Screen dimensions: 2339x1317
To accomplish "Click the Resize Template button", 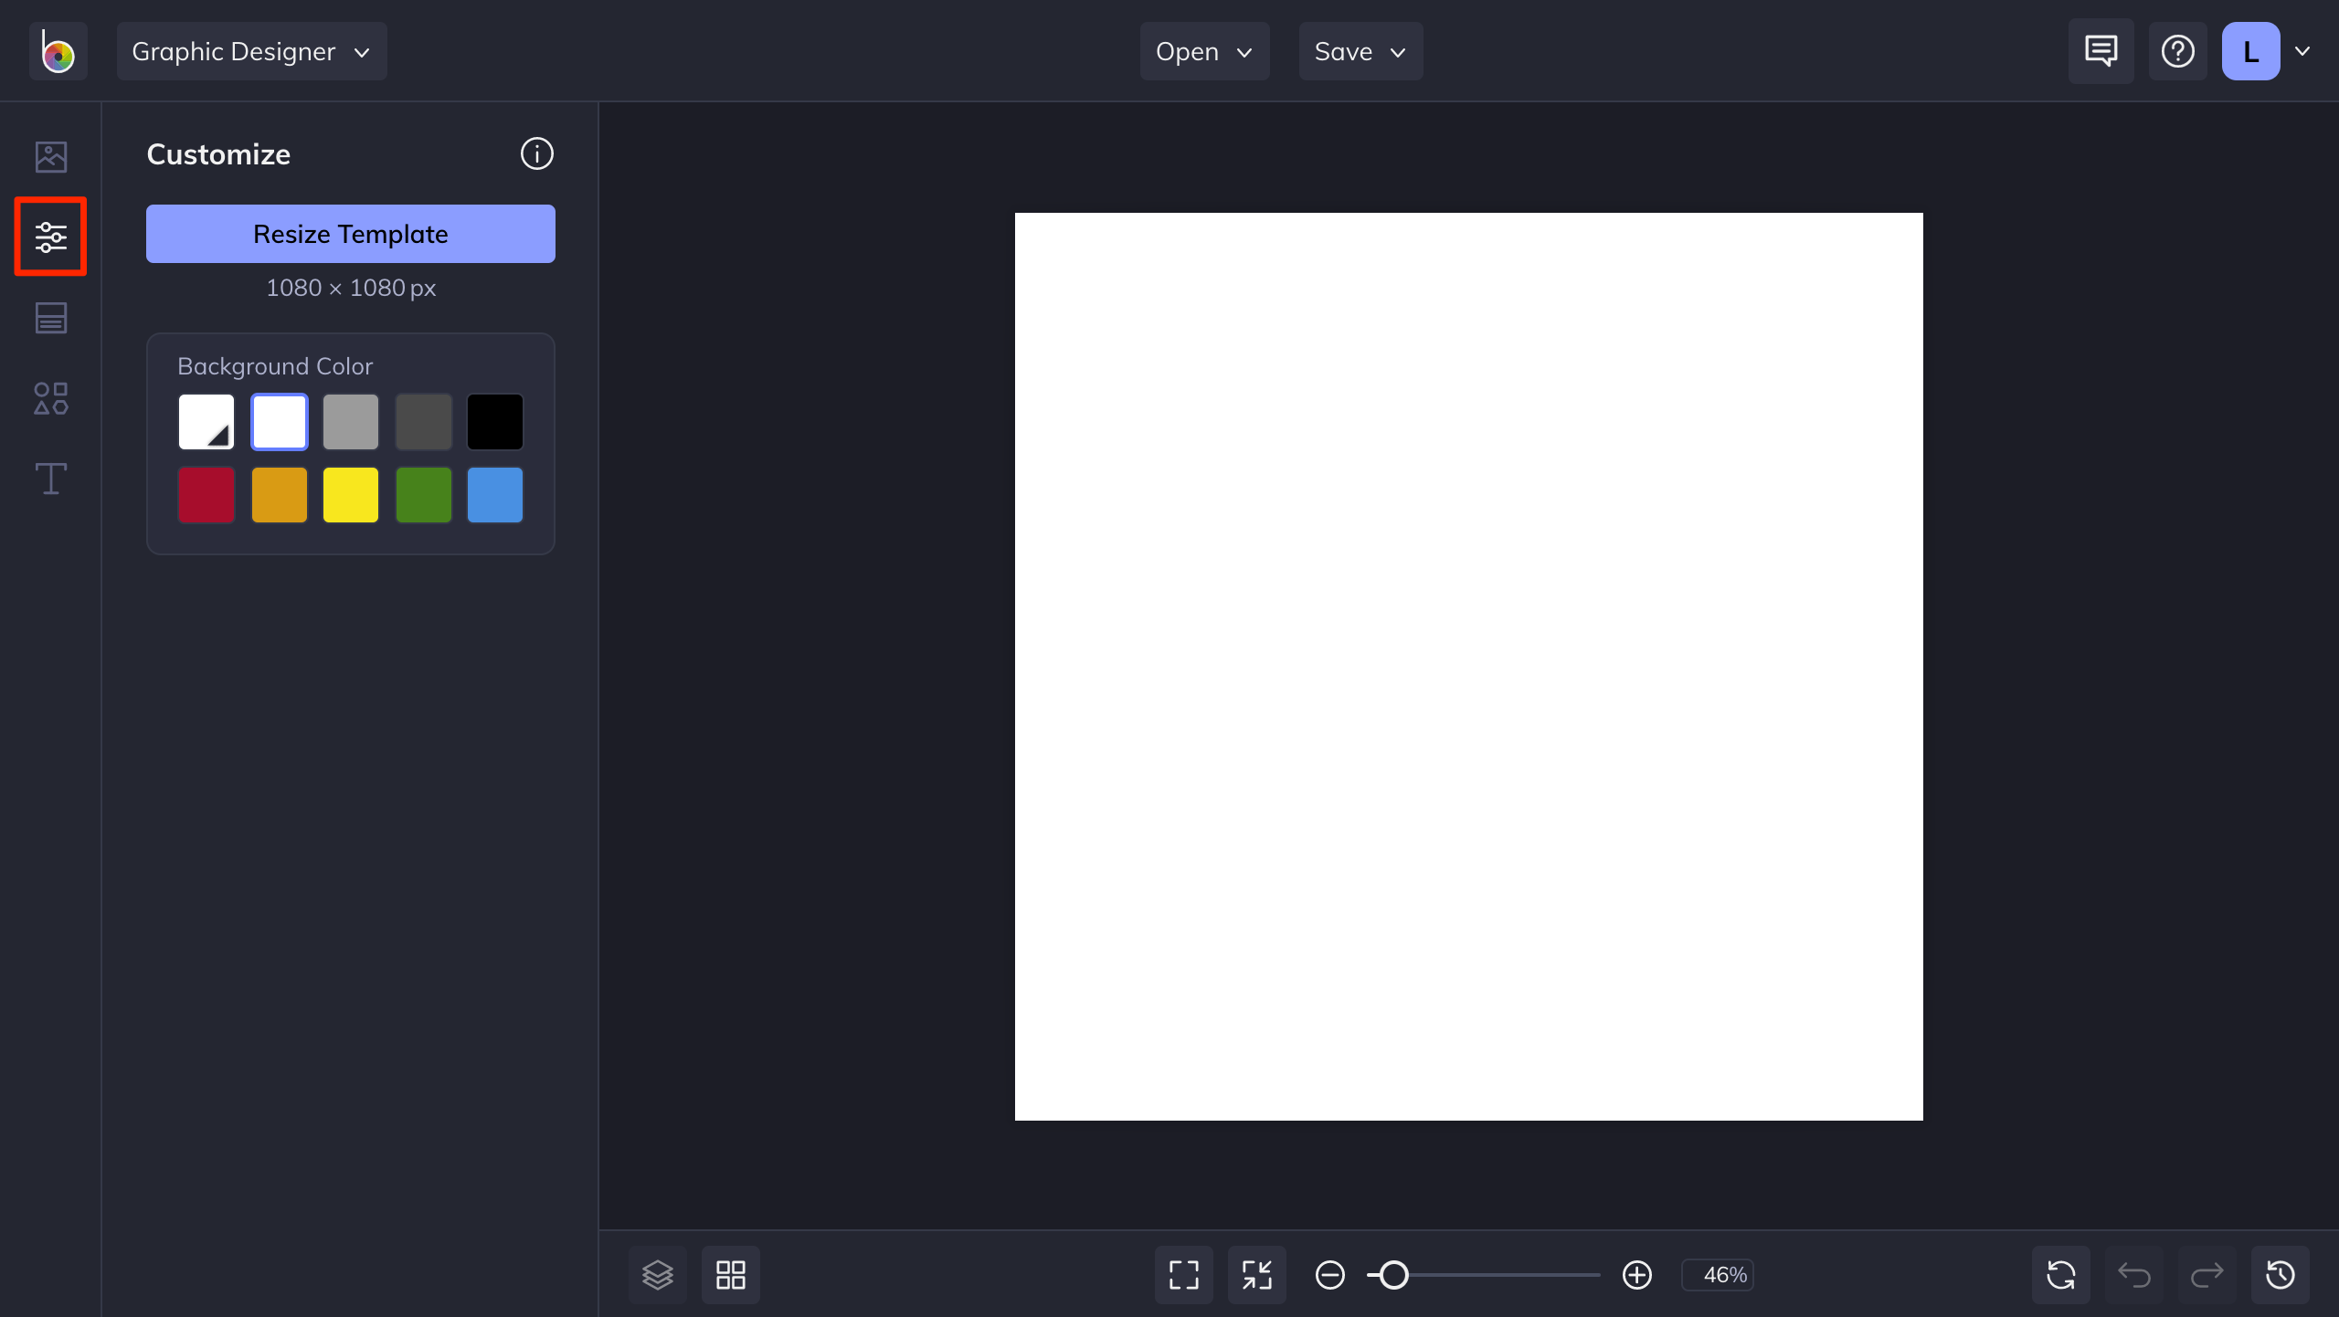I will click(350, 234).
